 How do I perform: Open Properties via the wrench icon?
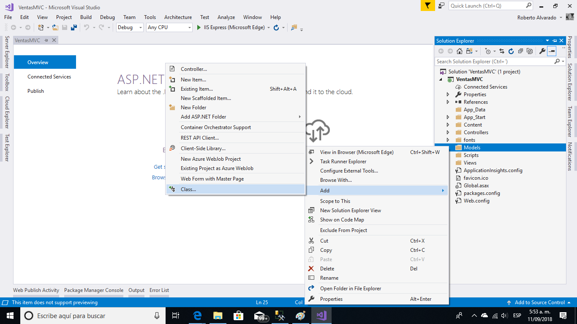point(543,51)
